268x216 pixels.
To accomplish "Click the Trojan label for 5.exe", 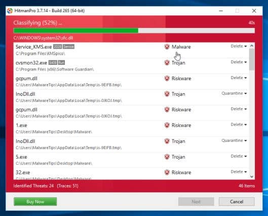I will (178, 157).
